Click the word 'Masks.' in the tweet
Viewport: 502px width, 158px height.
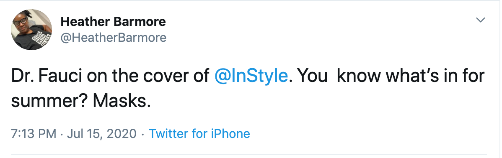pos(122,102)
